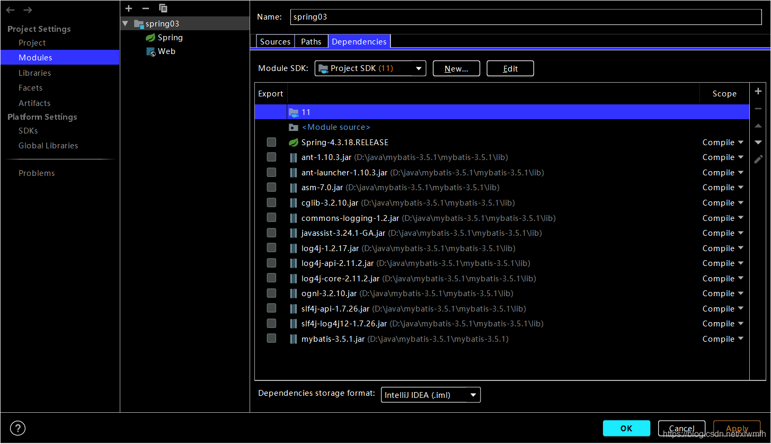This screenshot has height=444, width=771.
Task: Select the ognl-3.2.10.jar dependency row
Action: click(502, 294)
